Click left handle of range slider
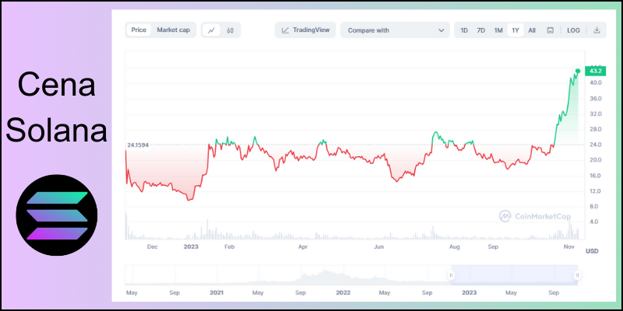 coord(450,275)
